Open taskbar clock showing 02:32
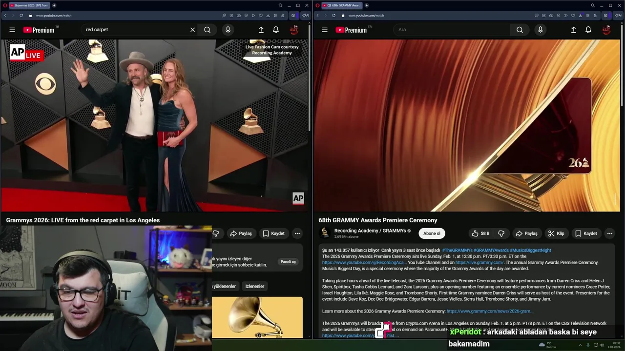This screenshot has height=351, width=625. [614, 345]
